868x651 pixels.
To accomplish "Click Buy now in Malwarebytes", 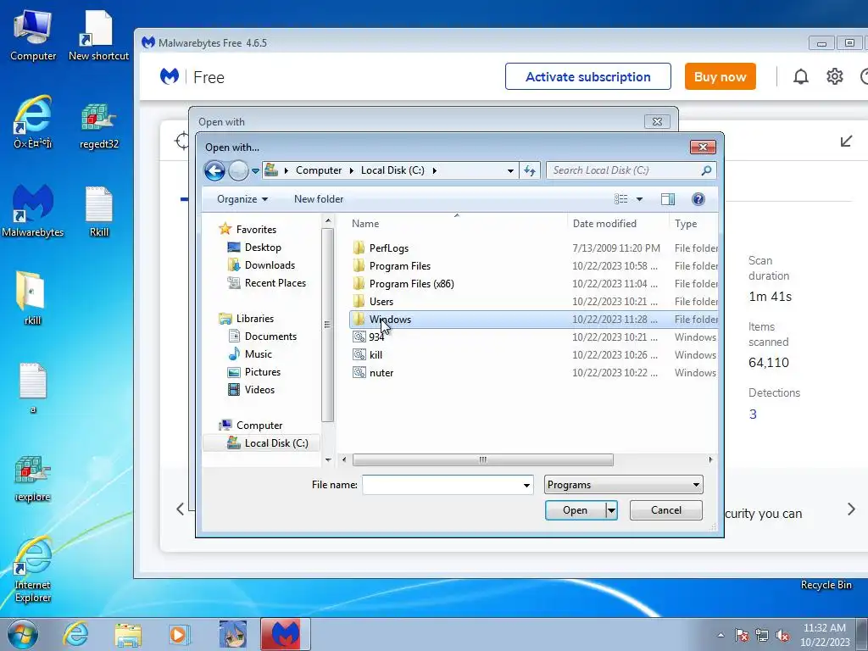I will click(721, 77).
